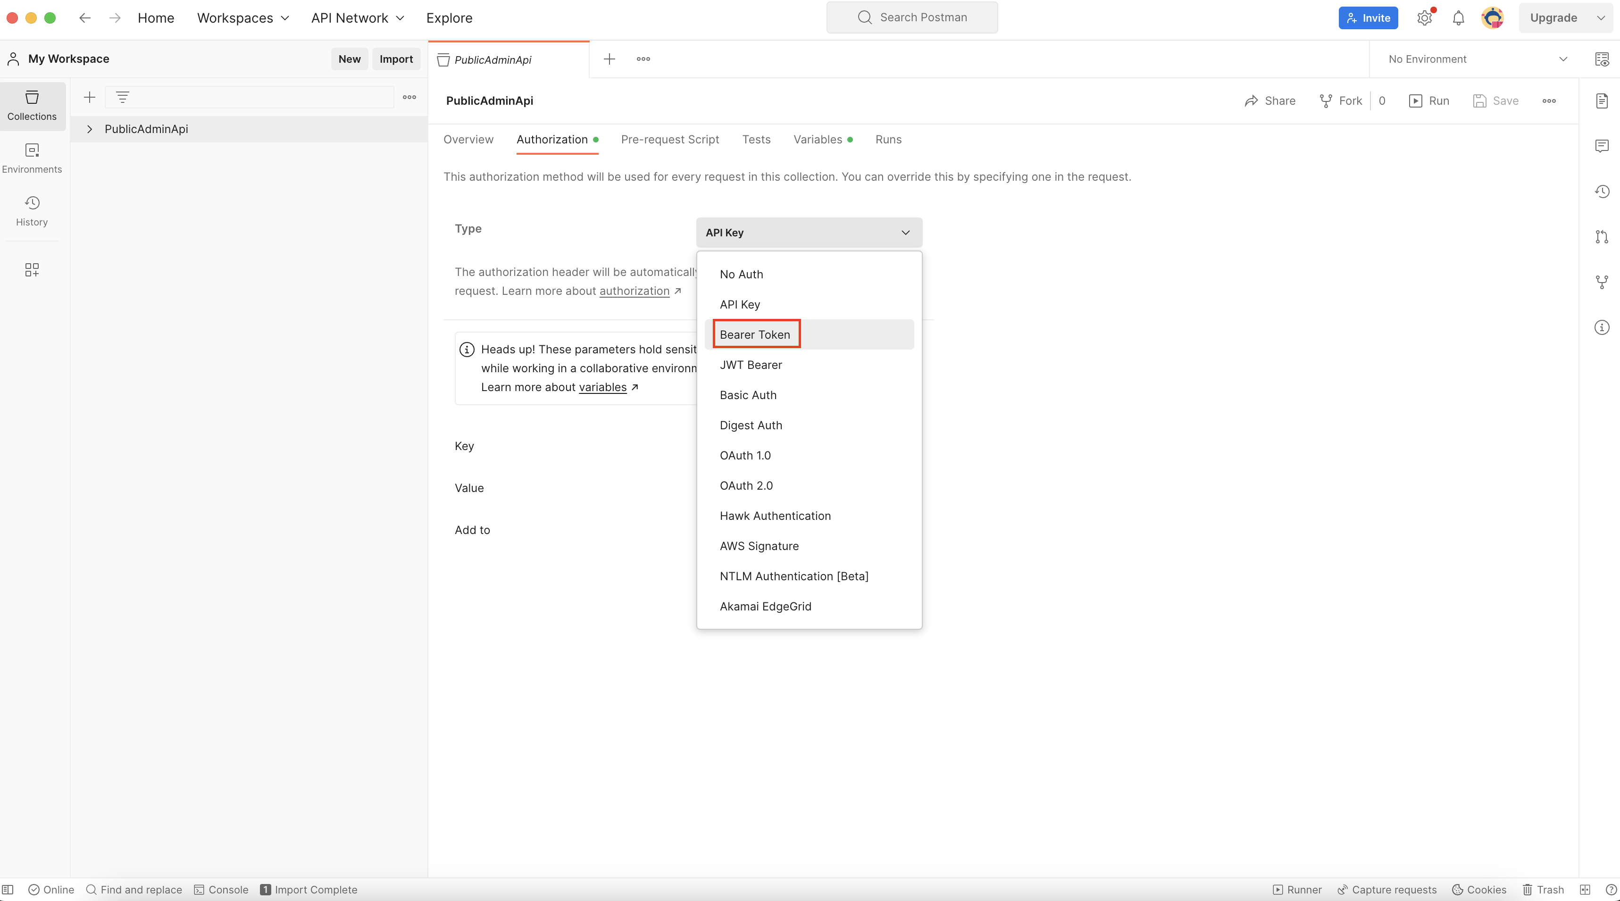1620x901 pixels.
Task: Expand the PublicAdminApi collection tree
Action: 89,129
